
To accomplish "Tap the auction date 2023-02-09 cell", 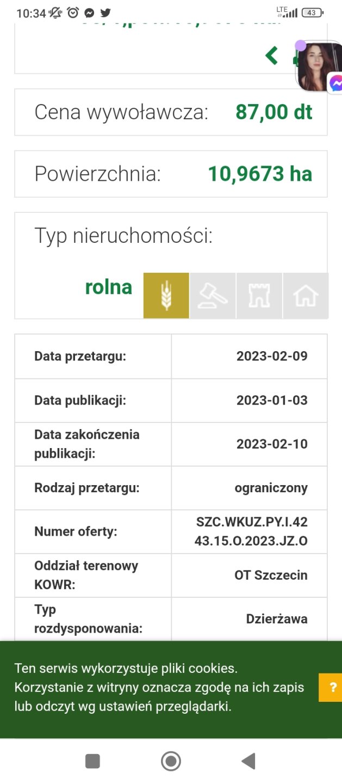I will point(272,357).
